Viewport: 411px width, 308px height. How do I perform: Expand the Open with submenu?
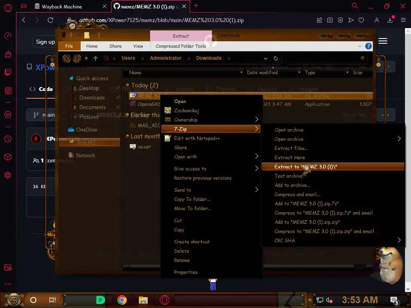click(x=256, y=157)
